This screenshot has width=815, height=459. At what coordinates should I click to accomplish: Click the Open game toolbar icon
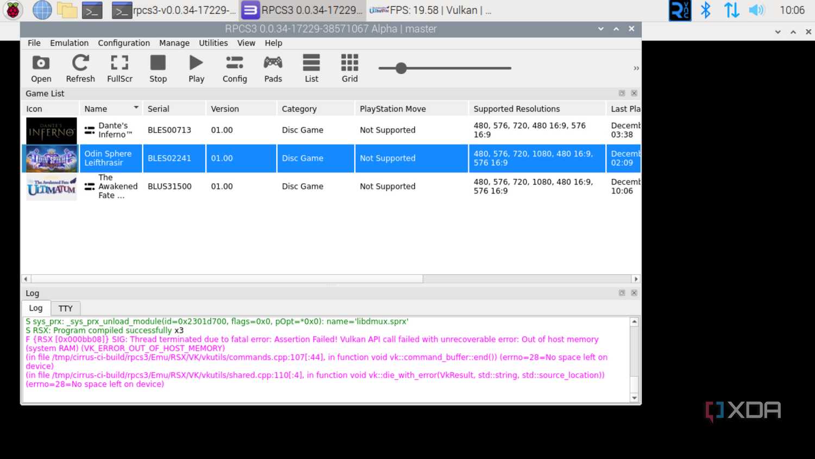(41, 69)
